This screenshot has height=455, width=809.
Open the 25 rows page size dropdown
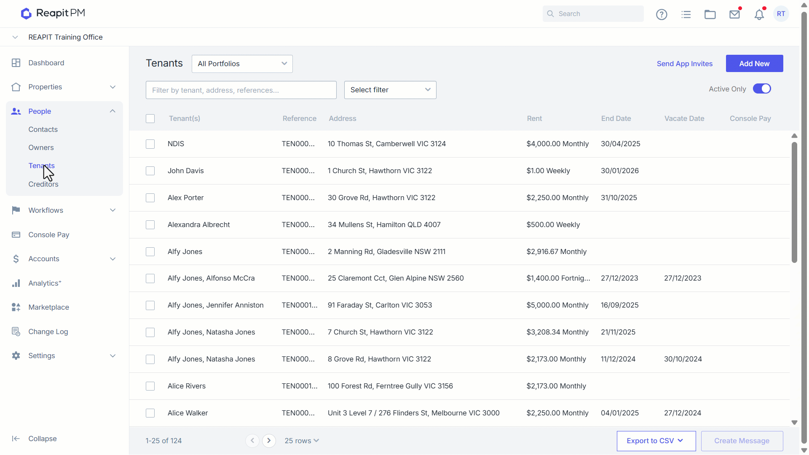302,441
